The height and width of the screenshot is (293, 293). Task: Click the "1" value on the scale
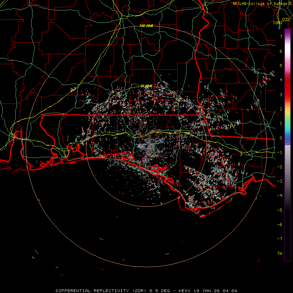(281, 123)
